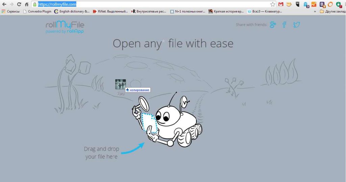
Task: Click the Bootstrap B extension icon
Action: [x=322, y=4]
